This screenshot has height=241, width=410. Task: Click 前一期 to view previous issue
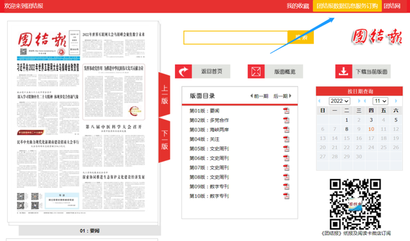click(x=259, y=96)
